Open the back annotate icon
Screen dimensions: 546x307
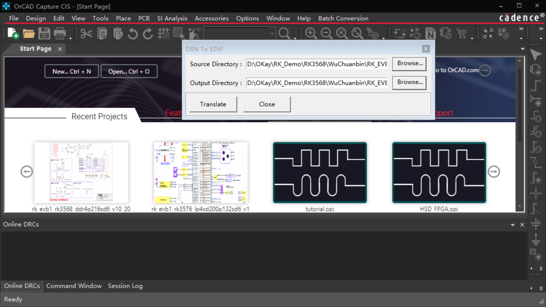[x=415, y=33]
